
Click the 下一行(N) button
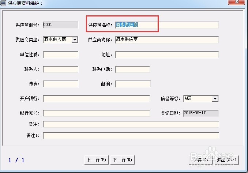(x=123, y=160)
